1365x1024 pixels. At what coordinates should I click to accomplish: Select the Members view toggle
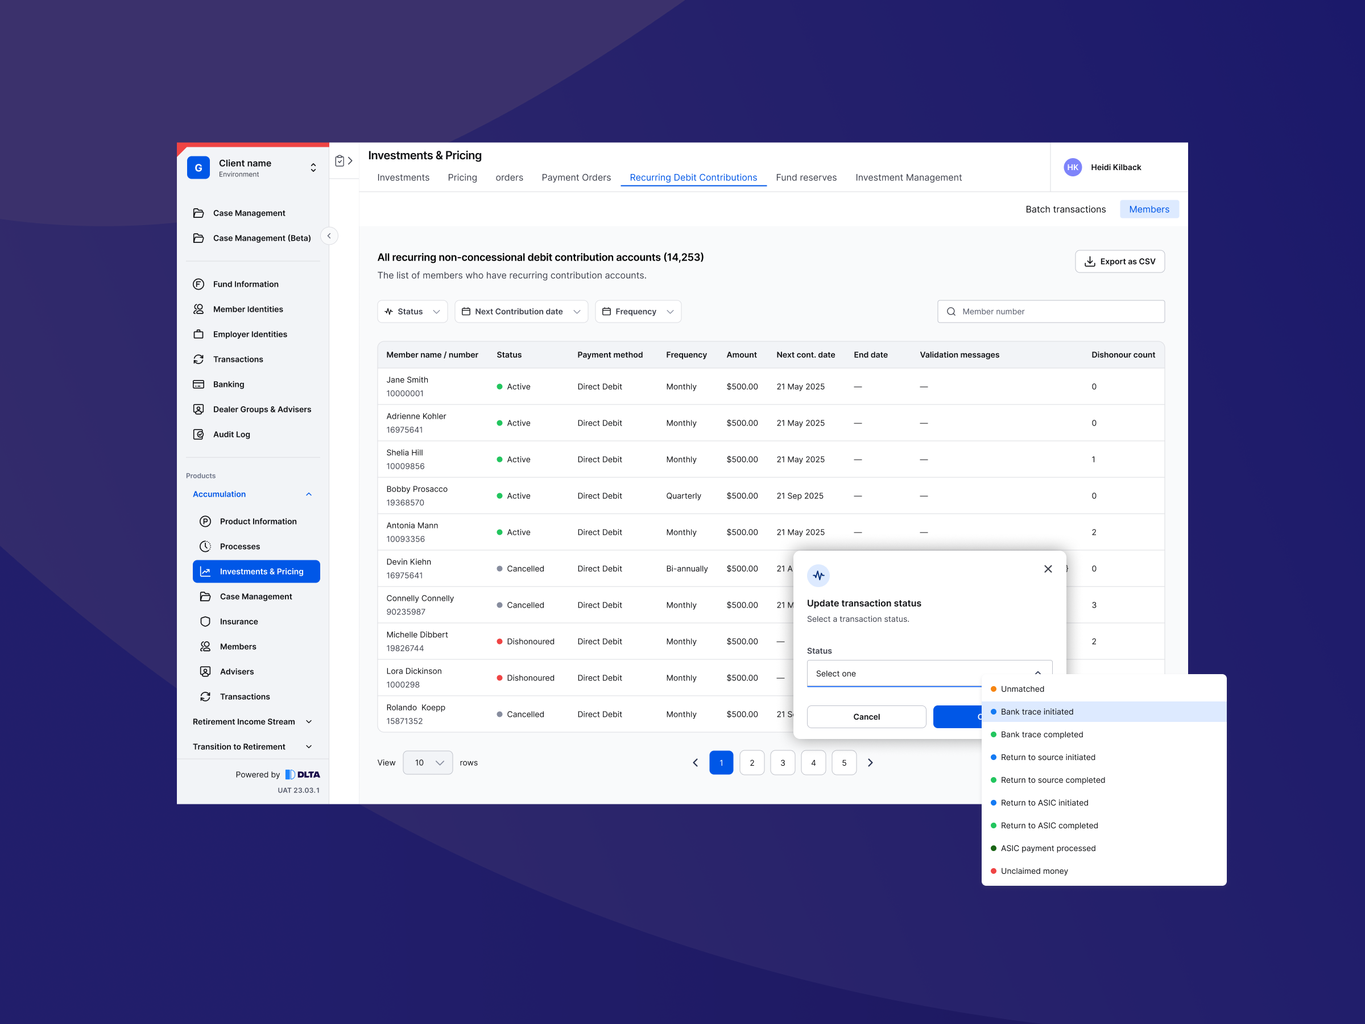(x=1148, y=209)
